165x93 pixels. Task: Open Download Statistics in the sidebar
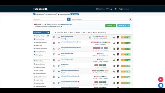pos(41,42)
